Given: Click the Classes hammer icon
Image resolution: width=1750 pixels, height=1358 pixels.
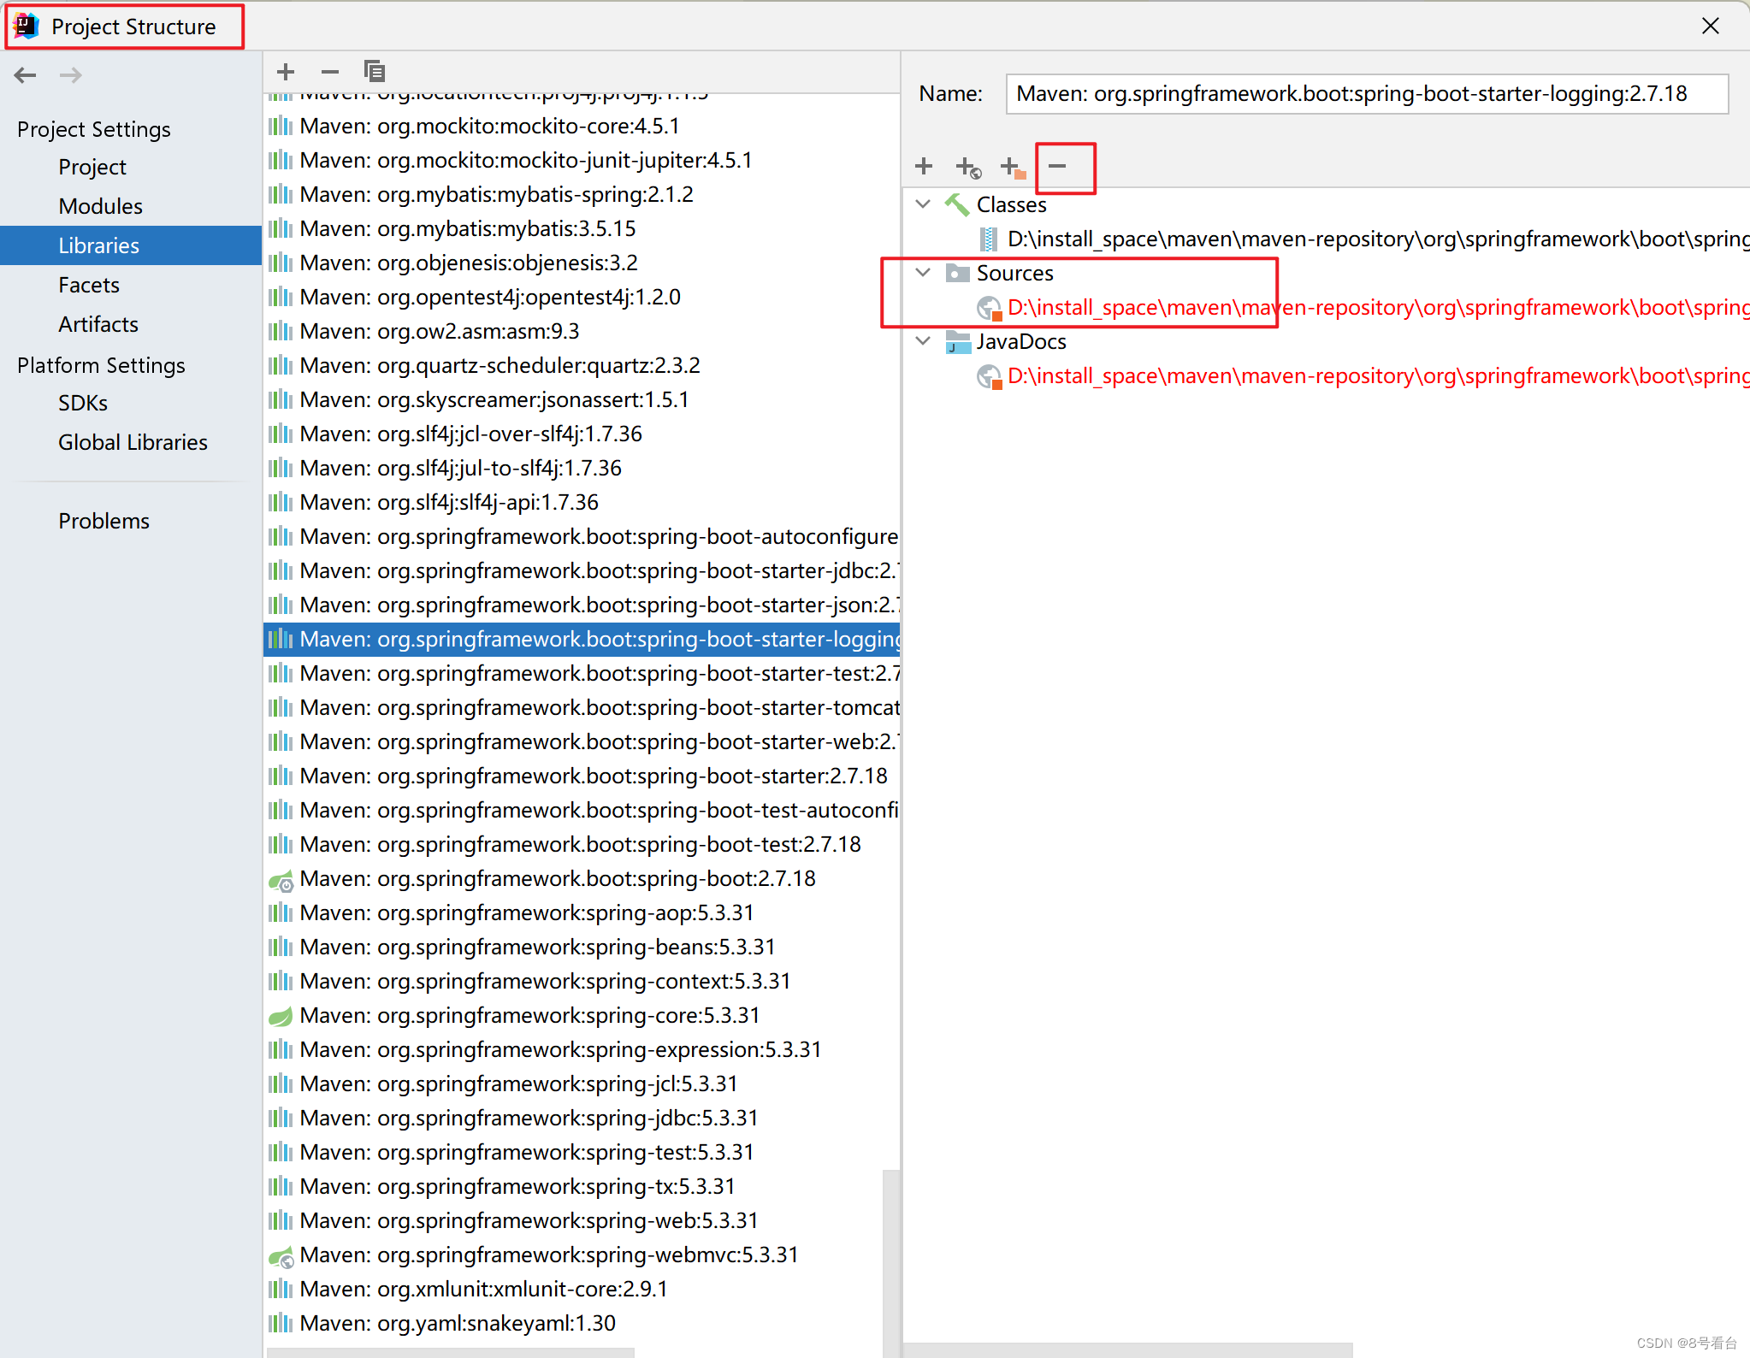Looking at the screenshot, I should (957, 204).
